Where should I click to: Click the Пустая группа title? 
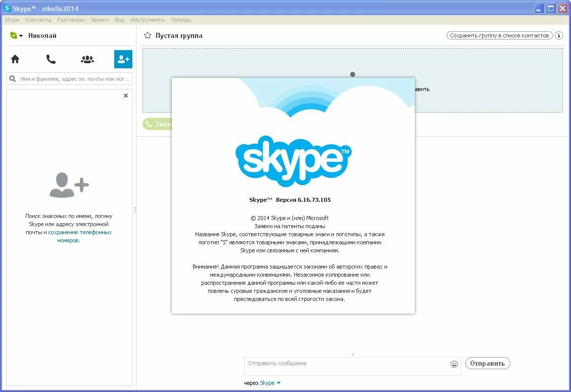coord(179,35)
